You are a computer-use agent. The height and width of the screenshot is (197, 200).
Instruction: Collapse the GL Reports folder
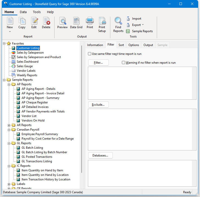[x=9, y=143]
